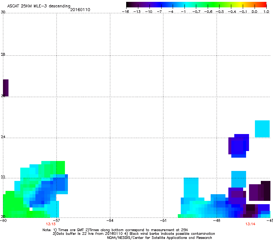Click the longitude label -48
The image size is (273, 240).
point(217,220)
